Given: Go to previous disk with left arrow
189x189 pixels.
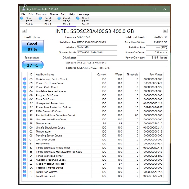Looking at the screenshot, I should (24, 31).
